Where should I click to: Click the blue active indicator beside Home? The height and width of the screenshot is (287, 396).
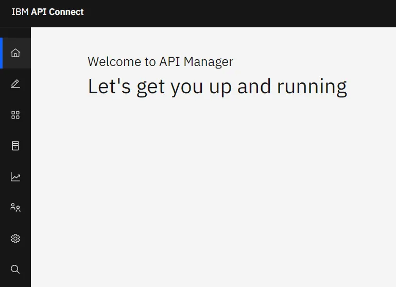(1, 53)
